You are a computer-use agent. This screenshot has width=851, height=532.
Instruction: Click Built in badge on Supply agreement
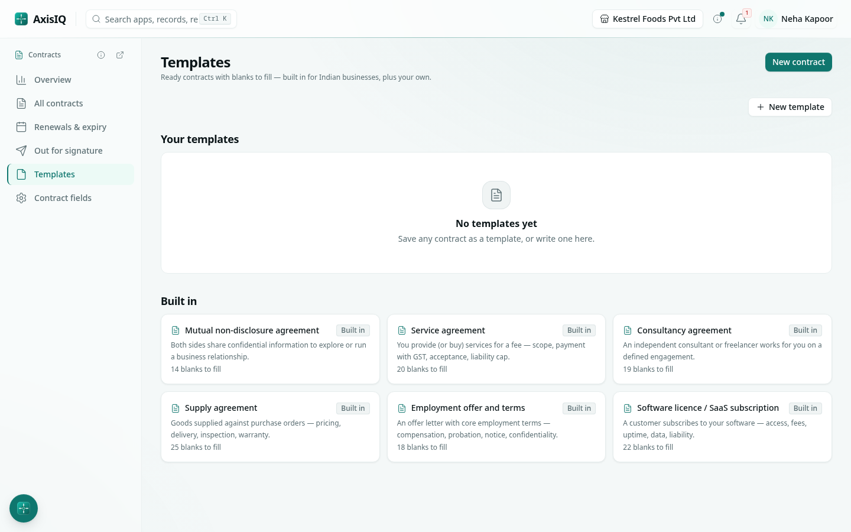pos(353,408)
